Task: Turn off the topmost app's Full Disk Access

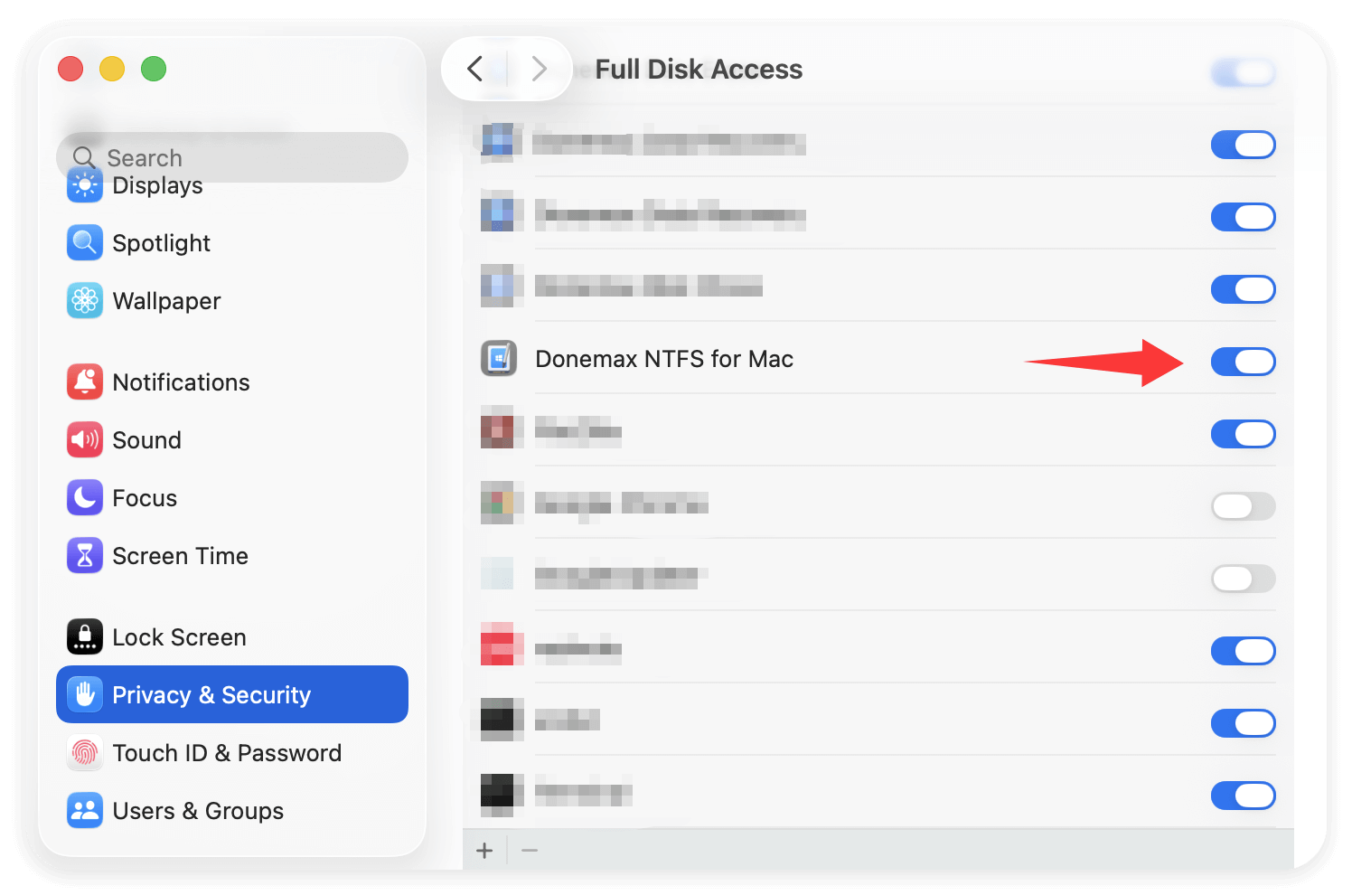Action: coord(1243,145)
